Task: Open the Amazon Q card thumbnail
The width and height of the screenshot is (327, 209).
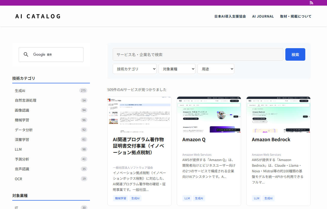Action: (x=209, y=114)
